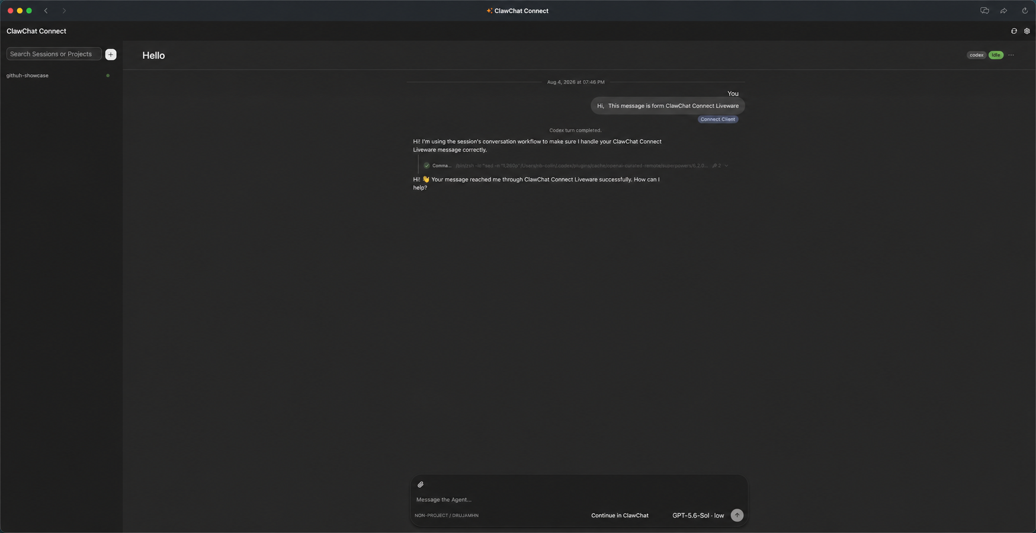The height and width of the screenshot is (533, 1036).
Task: Click the Hello session title
Action: pyautogui.click(x=153, y=55)
